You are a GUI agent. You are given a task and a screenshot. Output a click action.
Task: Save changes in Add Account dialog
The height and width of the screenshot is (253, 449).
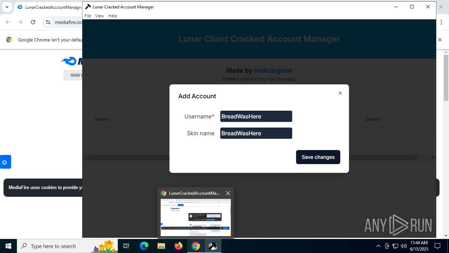pyautogui.click(x=318, y=157)
